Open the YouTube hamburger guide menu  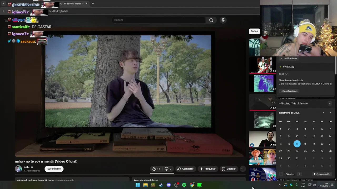point(6,20)
